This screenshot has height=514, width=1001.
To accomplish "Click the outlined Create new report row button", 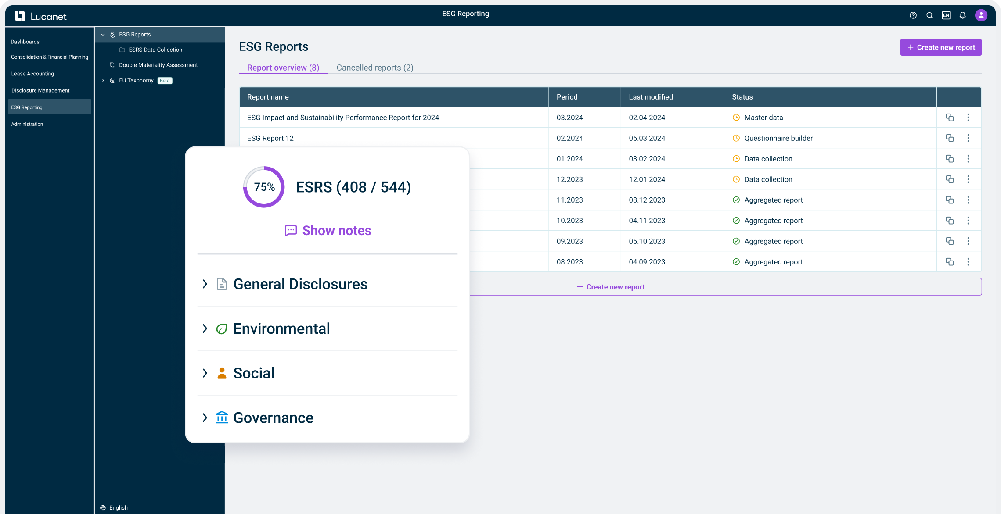I will [725, 287].
